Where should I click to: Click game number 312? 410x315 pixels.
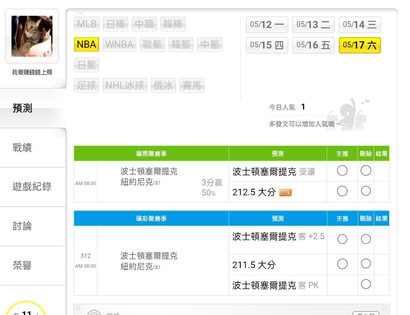[x=85, y=256]
